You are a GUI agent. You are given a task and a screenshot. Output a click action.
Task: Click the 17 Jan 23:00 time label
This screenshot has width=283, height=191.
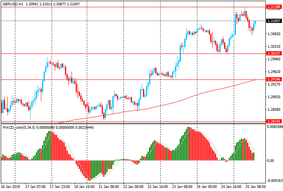click(x=60, y=186)
